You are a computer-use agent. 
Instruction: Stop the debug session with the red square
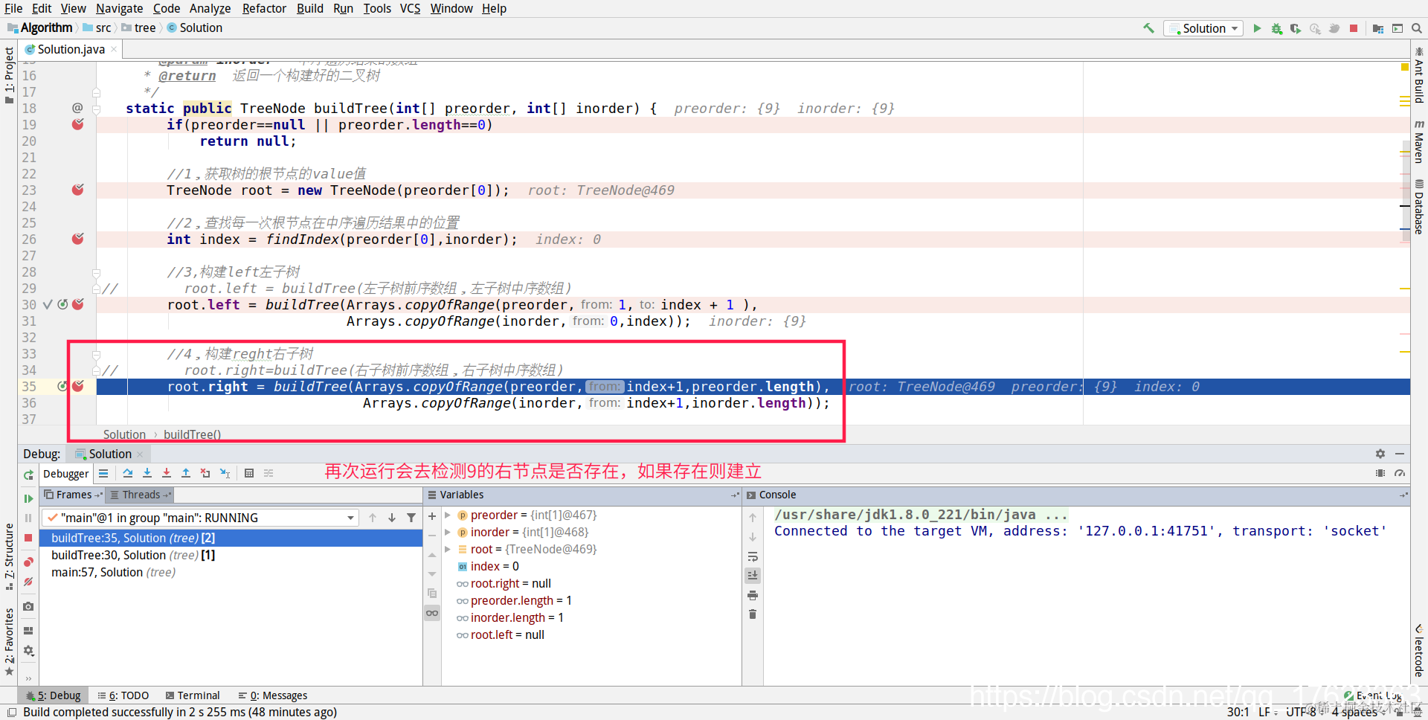pos(28,538)
